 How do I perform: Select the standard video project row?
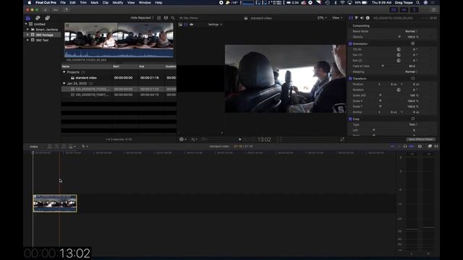click(x=119, y=78)
